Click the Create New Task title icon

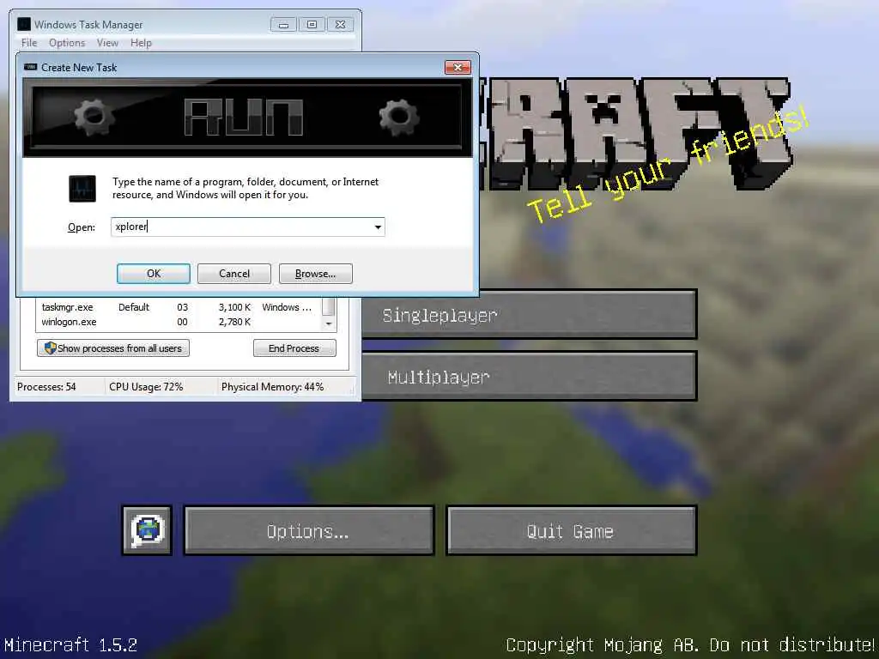click(x=30, y=67)
